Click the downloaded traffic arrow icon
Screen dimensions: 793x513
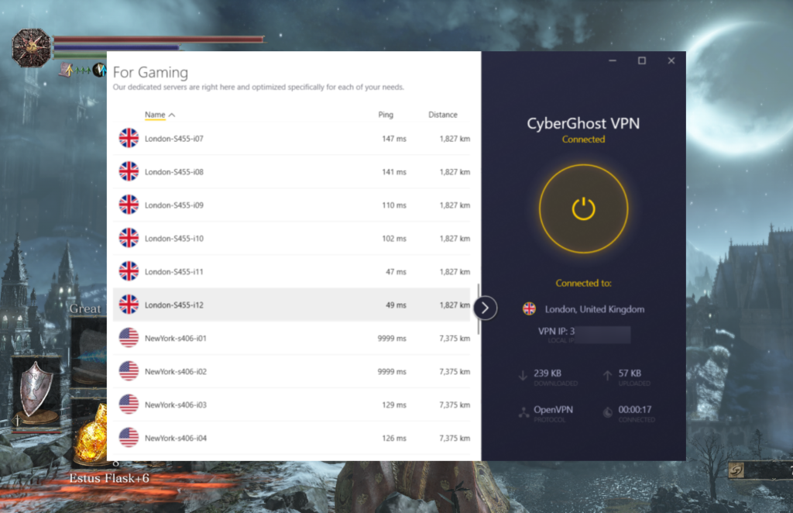click(524, 375)
